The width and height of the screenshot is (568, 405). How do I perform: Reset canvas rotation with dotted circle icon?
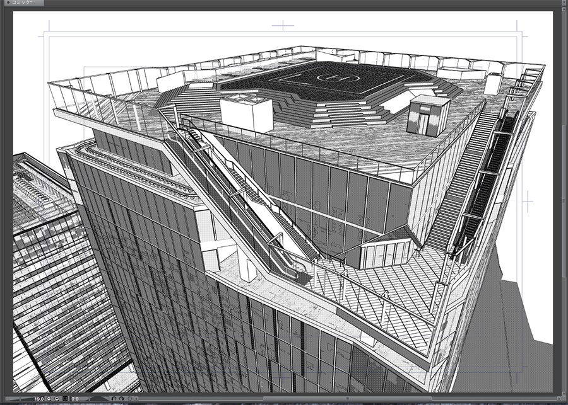(129, 399)
